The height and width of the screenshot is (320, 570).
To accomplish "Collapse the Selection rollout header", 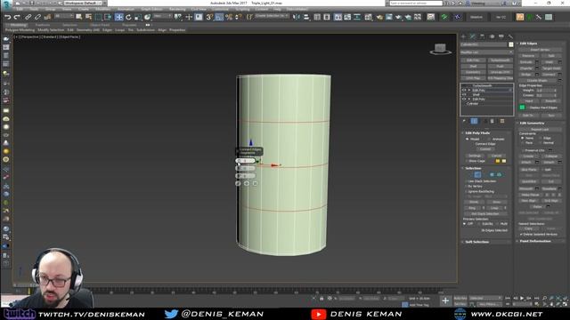I will [473, 168].
